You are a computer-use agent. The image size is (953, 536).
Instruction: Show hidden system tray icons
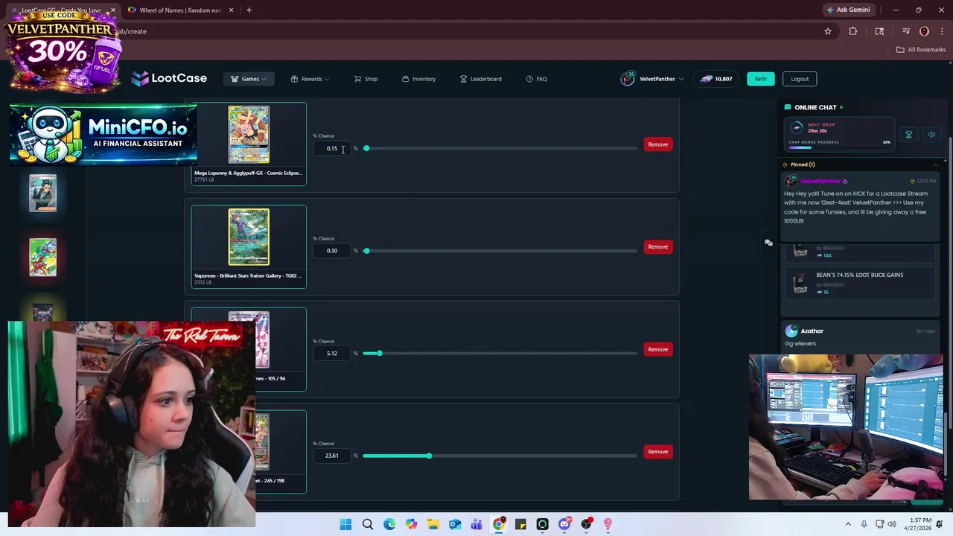(850, 524)
